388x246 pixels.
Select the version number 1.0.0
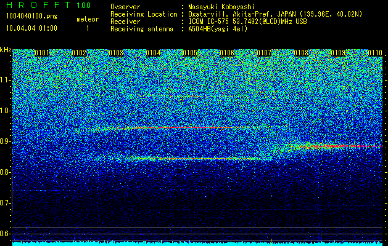point(84,5)
